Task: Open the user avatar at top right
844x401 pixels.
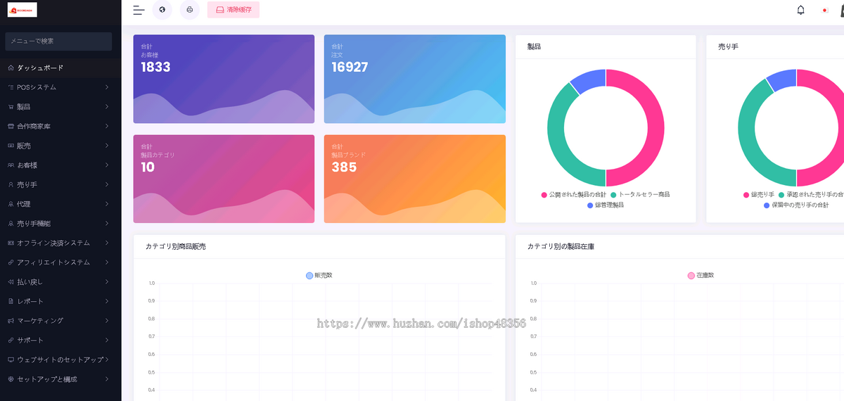Action: [841, 10]
